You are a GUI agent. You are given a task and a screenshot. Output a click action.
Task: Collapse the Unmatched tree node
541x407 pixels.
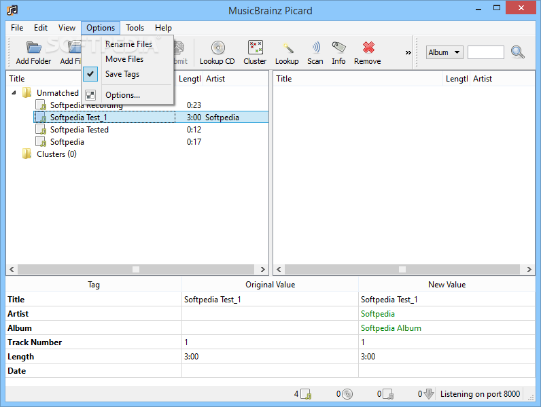point(14,92)
